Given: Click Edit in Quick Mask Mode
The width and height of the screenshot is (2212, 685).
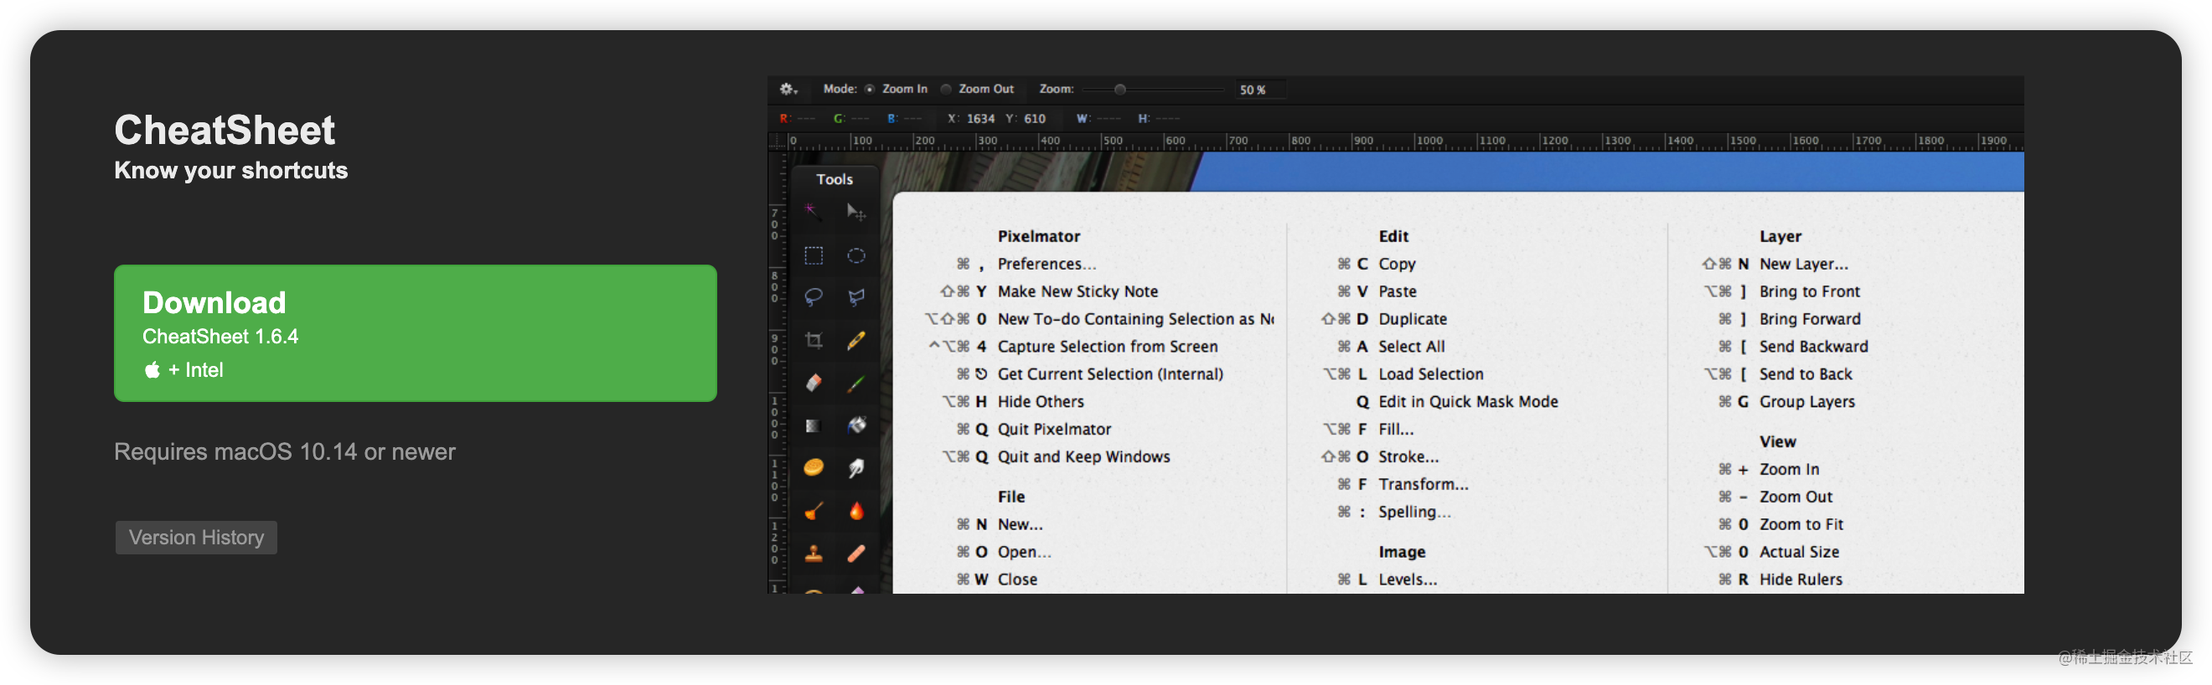Looking at the screenshot, I should 1467,401.
